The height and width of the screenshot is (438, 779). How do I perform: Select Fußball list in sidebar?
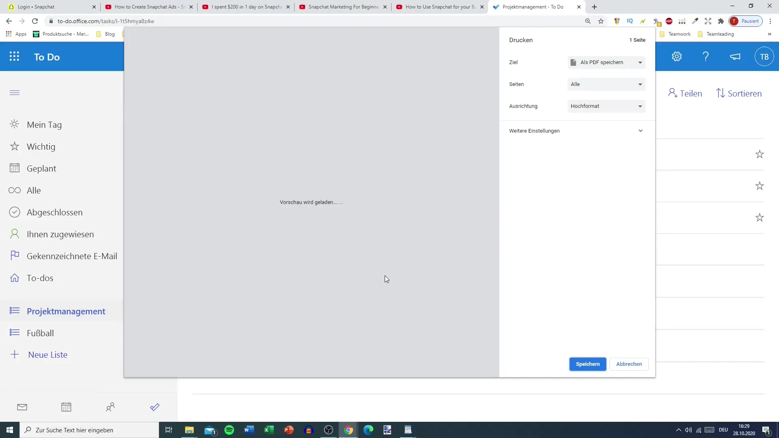coord(40,333)
